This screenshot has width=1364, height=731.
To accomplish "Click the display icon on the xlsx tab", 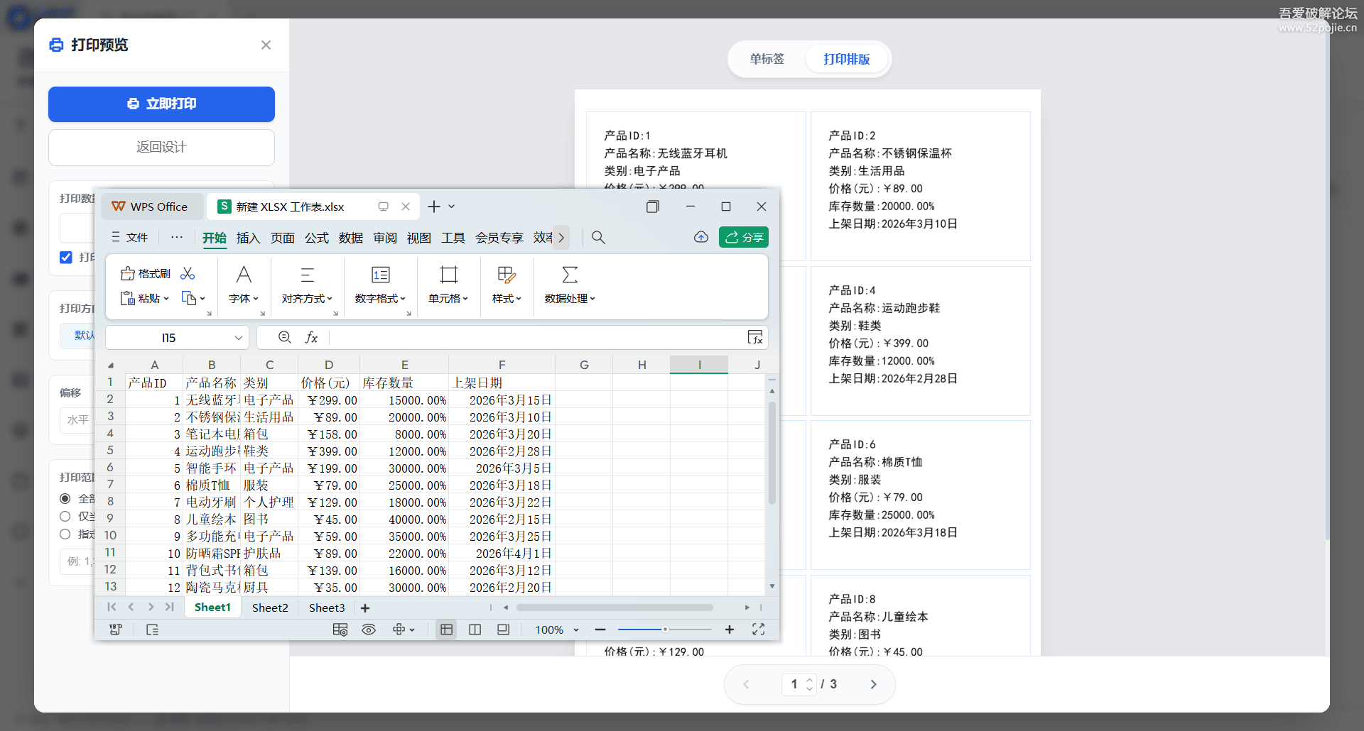I will pos(384,207).
